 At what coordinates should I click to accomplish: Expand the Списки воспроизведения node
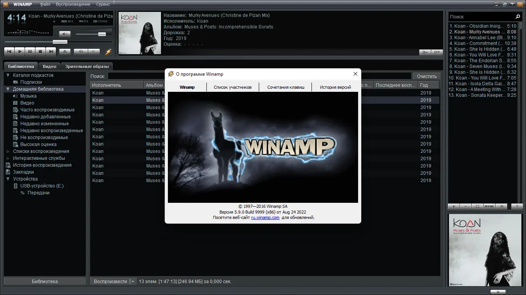[x=8, y=151]
